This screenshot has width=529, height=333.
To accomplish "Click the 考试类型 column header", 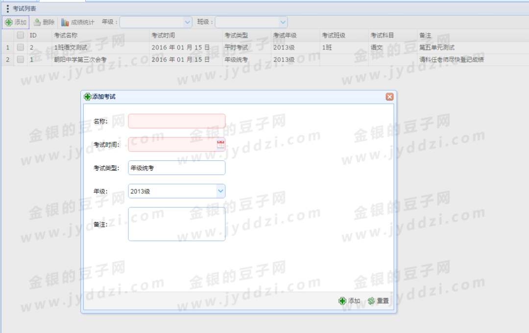I will (x=246, y=35).
